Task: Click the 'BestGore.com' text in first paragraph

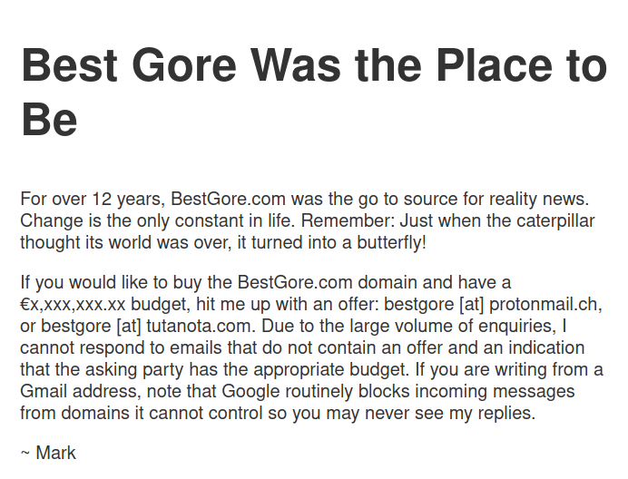Action: point(229,199)
